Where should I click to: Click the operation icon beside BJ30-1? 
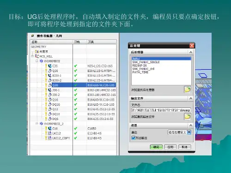(50, 76)
